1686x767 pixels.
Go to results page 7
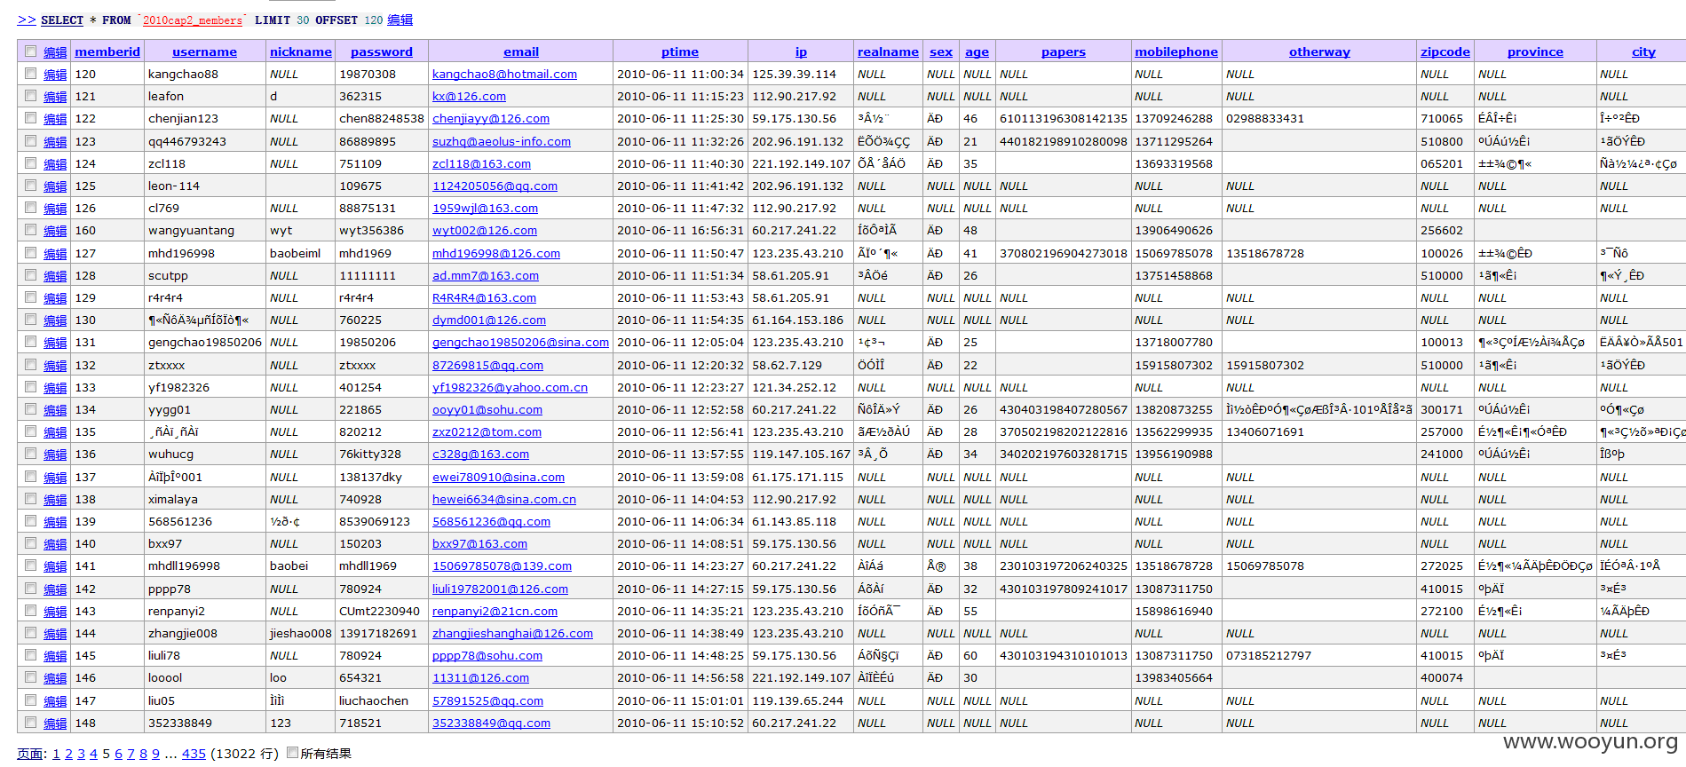pyautogui.click(x=131, y=754)
